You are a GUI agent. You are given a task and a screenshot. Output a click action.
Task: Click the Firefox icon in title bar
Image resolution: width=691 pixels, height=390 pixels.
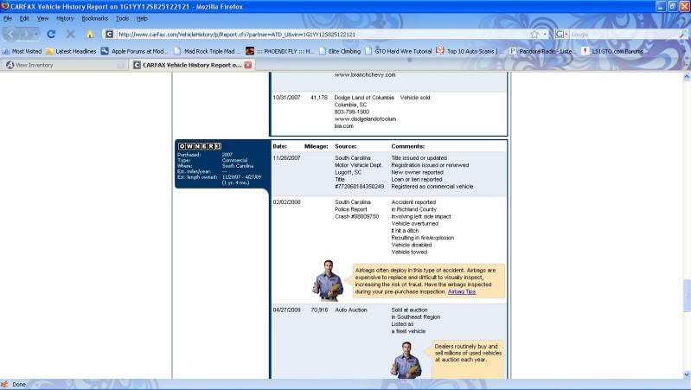[5, 6]
